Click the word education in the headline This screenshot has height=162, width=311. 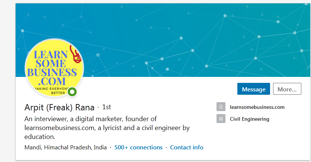[x=40, y=137]
